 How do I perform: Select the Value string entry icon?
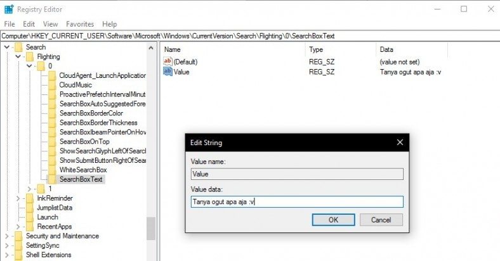pos(168,72)
